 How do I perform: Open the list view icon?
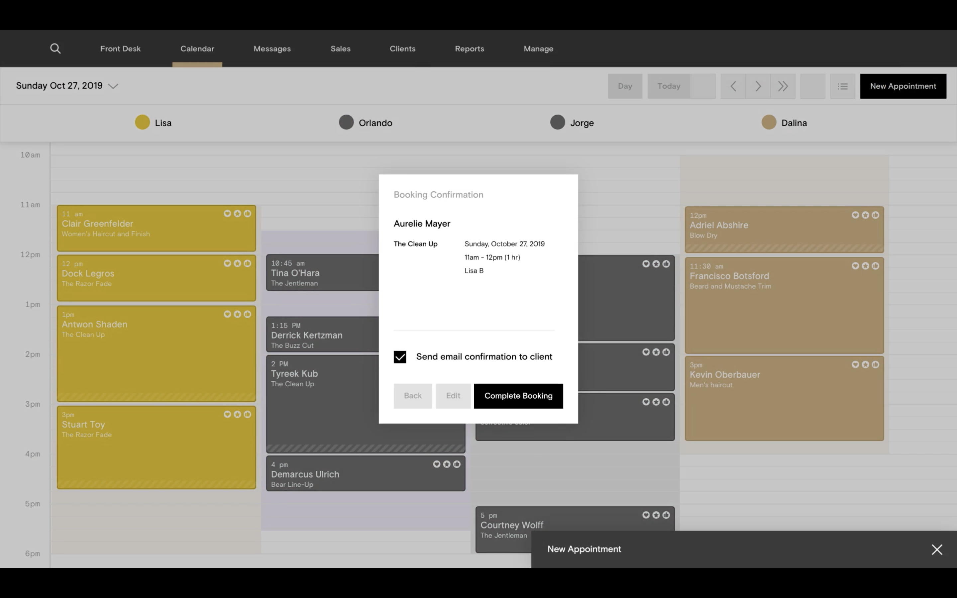842,86
